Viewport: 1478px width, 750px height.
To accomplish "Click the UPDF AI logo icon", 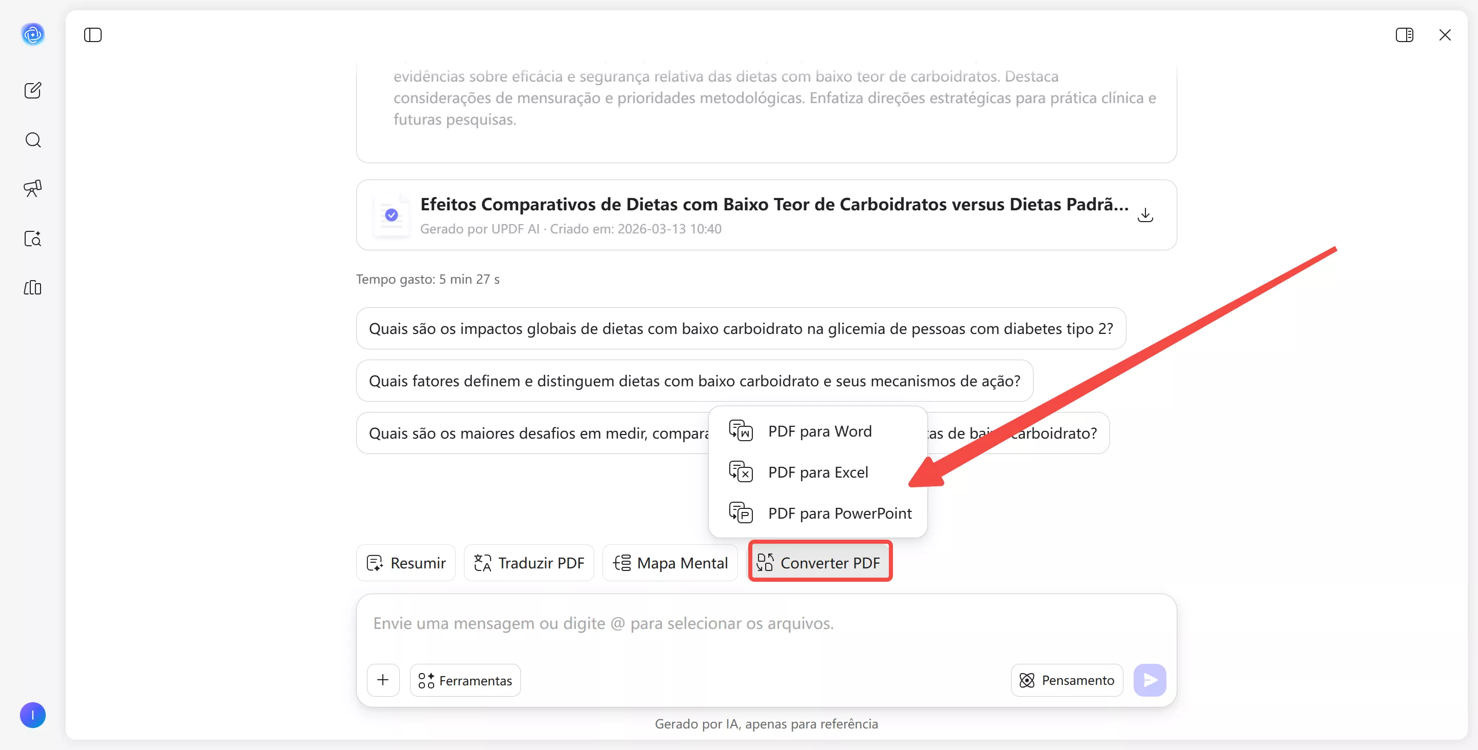I will pyautogui.click(x=33, y=34).
